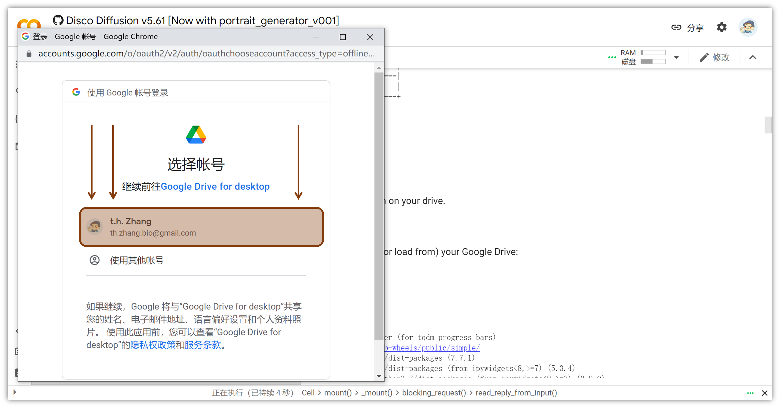Viewport: 780px width, 408px height.
Task: Click the person icon beside 使用其他帐号
Action: tap(95, 260)
